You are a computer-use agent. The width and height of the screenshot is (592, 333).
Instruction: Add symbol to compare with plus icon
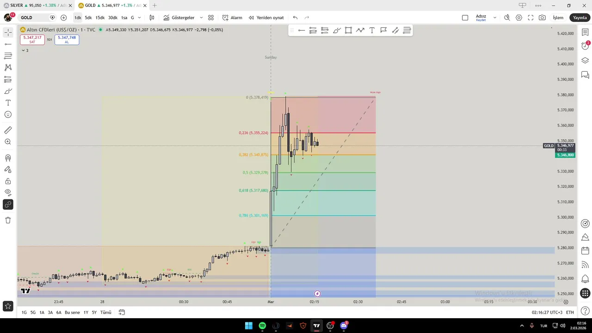pyautogui.click(x=64, y=18)
